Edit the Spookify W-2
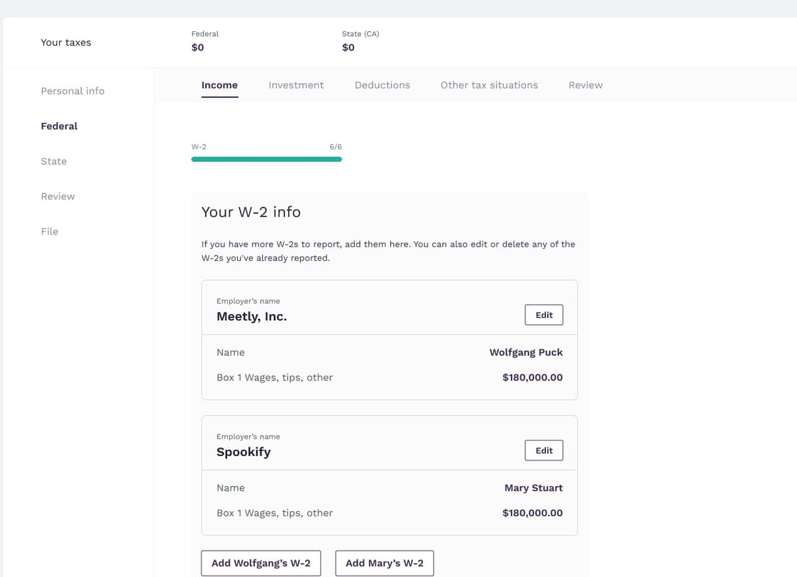 coord(544,450)
